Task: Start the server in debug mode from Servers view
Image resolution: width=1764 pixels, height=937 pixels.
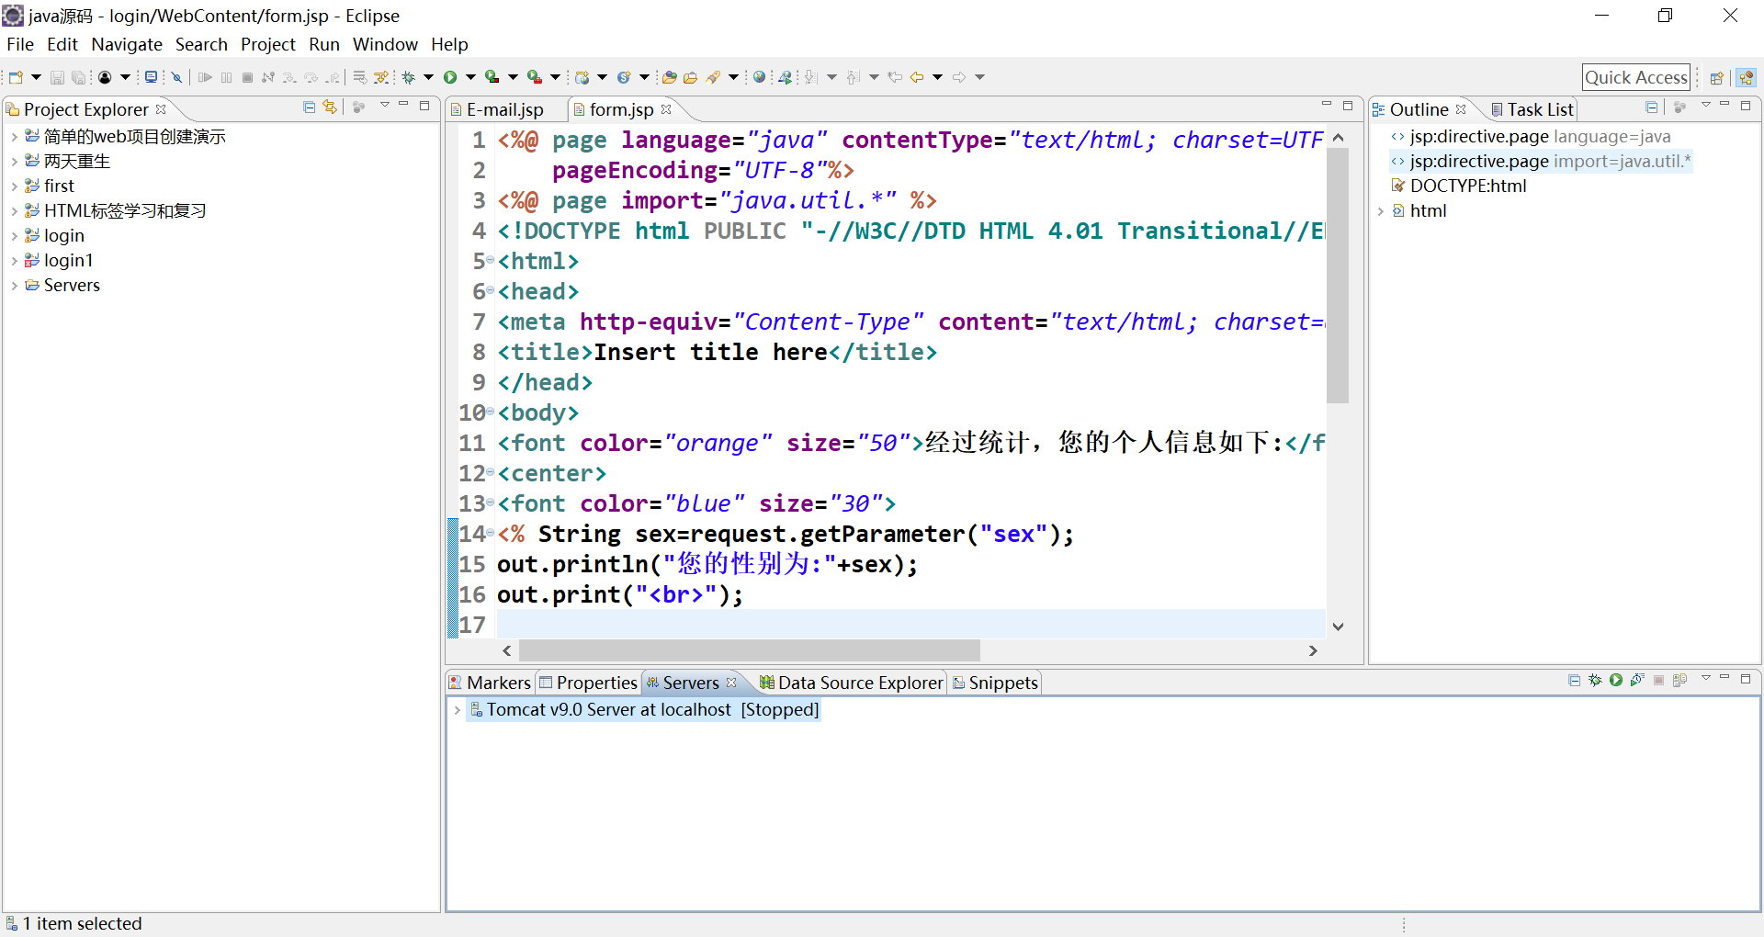Action: (1595, 681)
